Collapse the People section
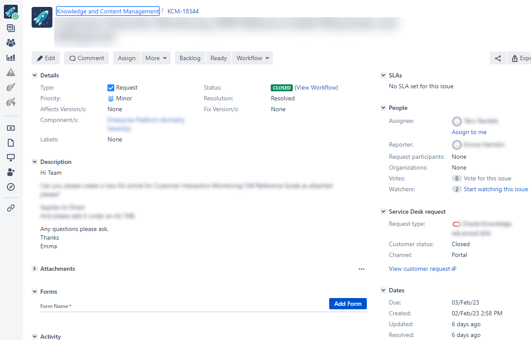Screen dimensions: 531x340 (x=383, y=108)
